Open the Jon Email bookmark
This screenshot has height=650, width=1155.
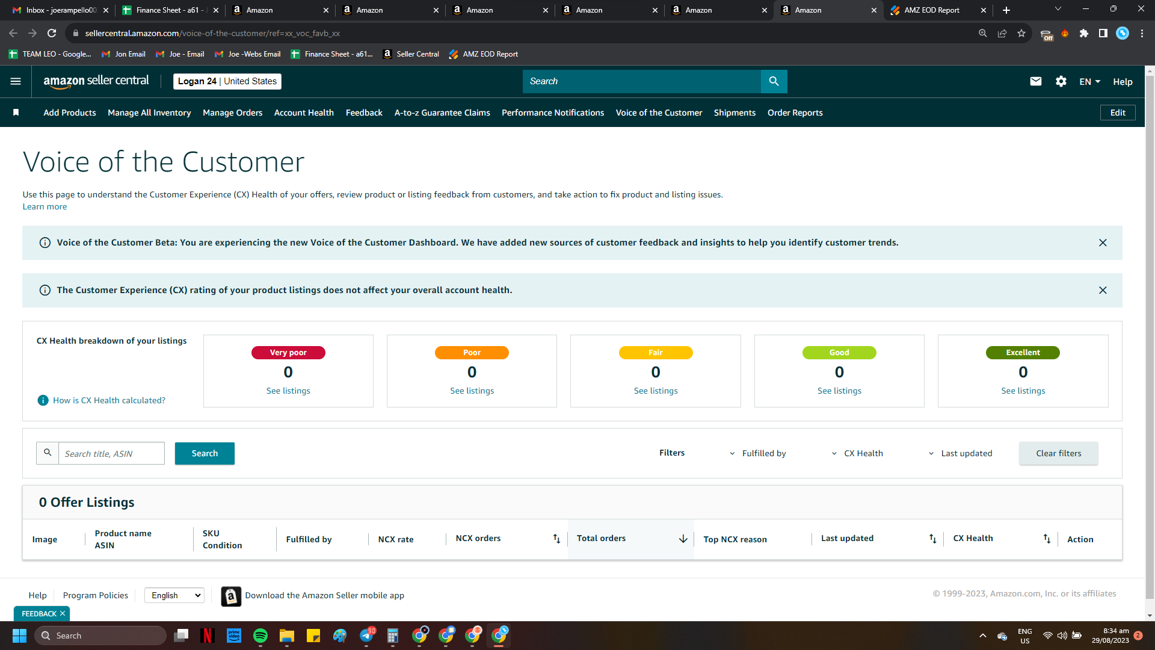pos(124,54)
